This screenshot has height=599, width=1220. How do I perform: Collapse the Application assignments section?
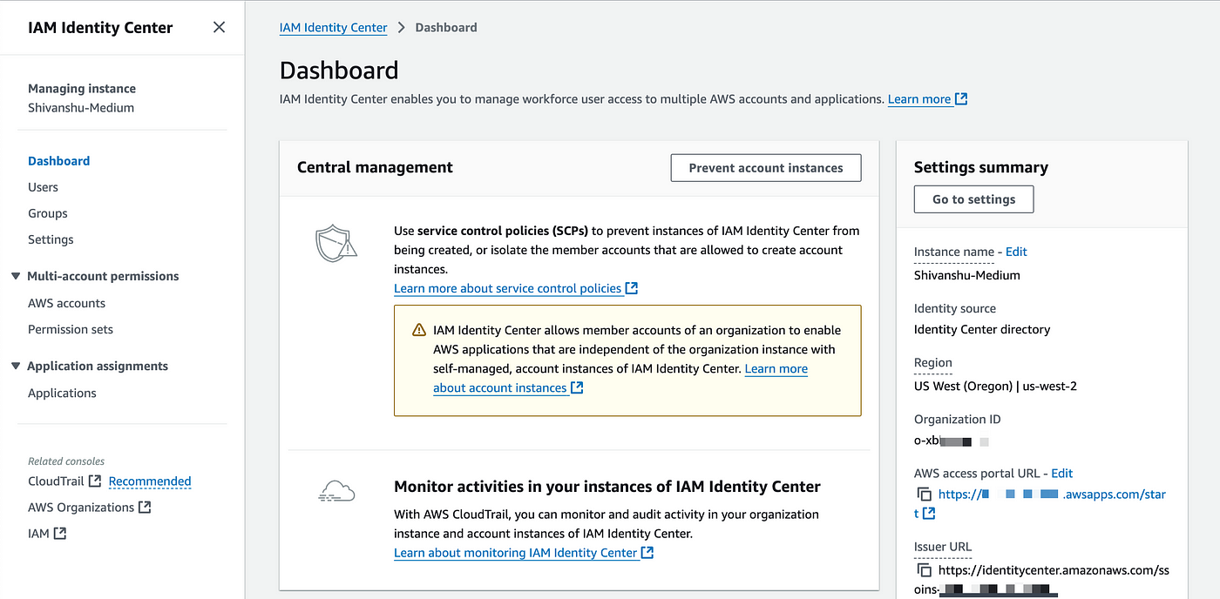click(x=16, y=366)
